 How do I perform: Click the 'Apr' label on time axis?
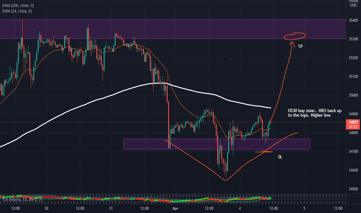tap(175, 208)
